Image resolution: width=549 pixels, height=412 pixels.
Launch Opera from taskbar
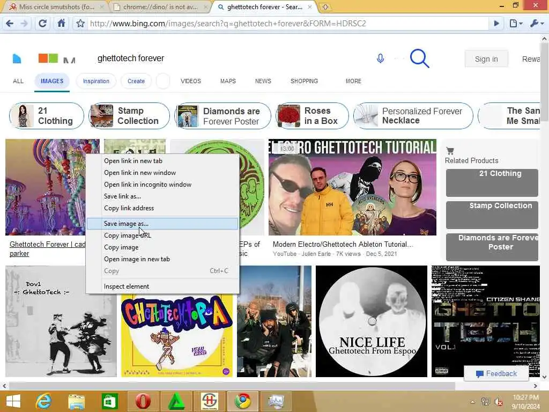(x=143, y=401)
